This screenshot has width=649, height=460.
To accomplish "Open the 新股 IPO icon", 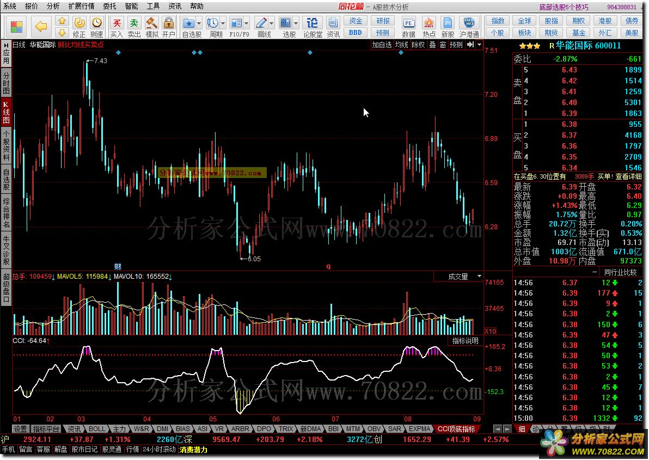I will pos(448,27).
